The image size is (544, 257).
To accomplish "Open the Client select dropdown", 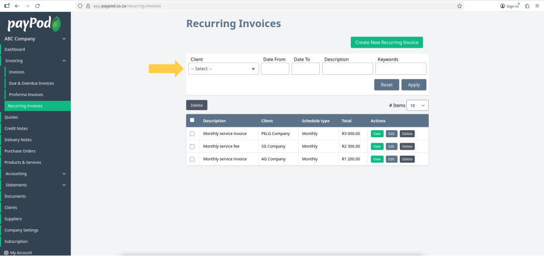I will pyautogui.click(x=224, y=69).
